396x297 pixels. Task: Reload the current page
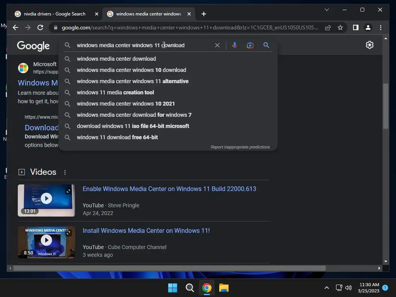[x=40, y=27]
